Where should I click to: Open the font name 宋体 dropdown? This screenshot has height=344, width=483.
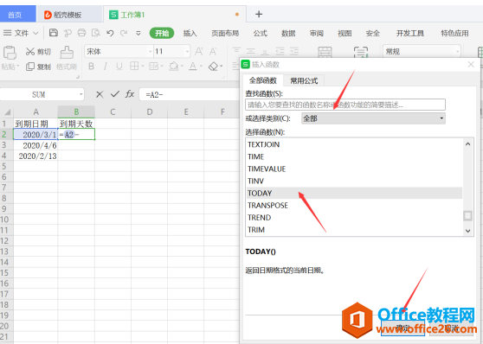[151, 52]
